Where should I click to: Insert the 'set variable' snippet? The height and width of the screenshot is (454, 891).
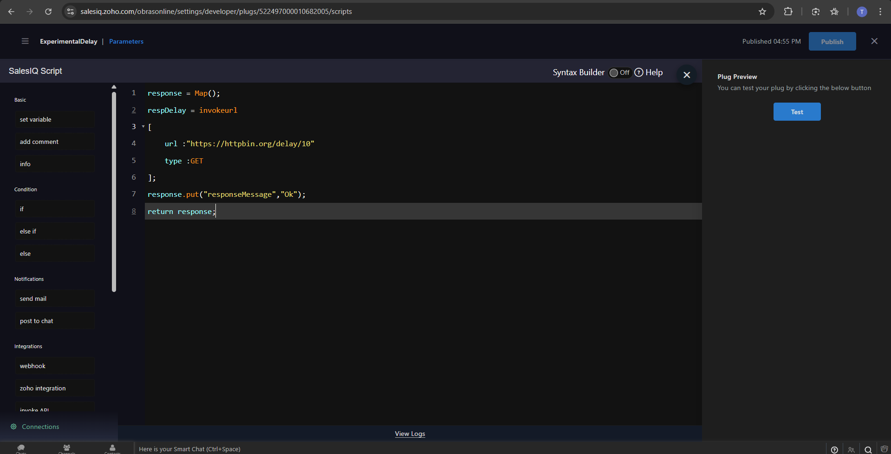pyautogui.click(x=54, y=119)
